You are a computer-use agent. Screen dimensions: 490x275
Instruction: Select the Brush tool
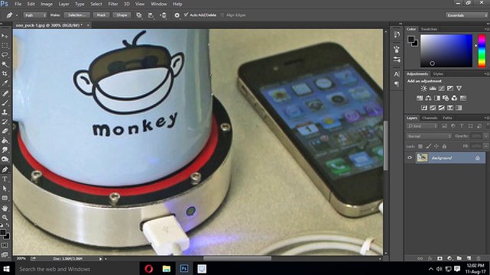pyautogui.click(x=5, y=102)
